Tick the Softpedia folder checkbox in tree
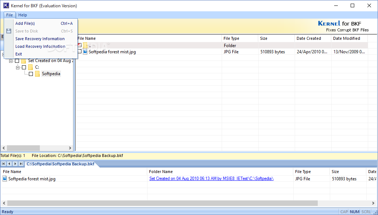This screenshot has height=215, width=378. pyautogui.click(x=31, y=74)
